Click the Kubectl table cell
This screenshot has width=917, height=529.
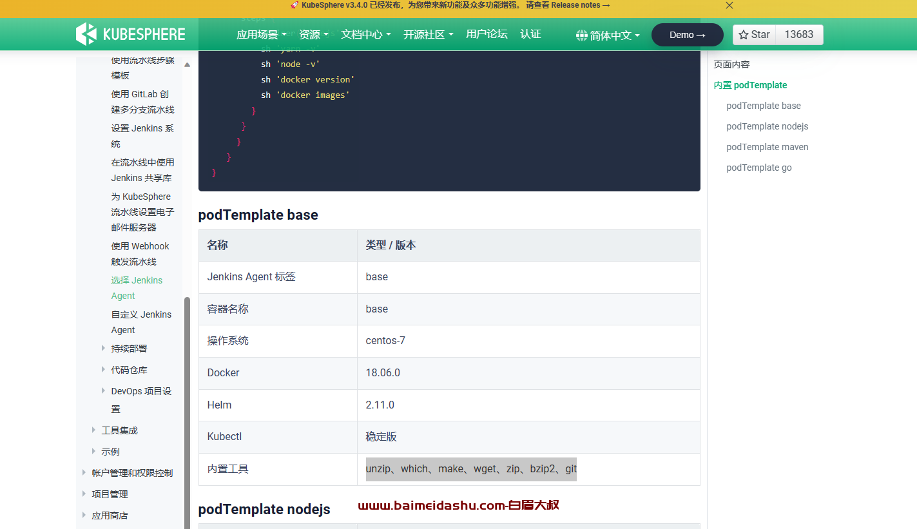pos(278,437)
